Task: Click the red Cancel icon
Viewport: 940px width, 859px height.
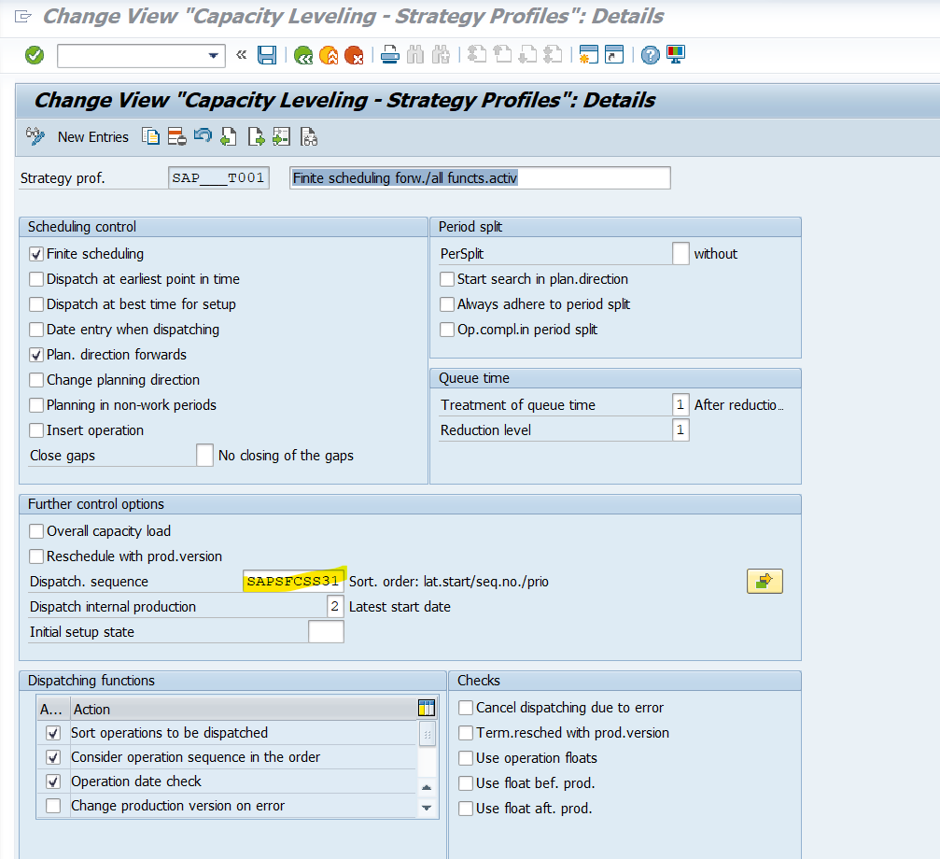Action: tap(354, 55)
